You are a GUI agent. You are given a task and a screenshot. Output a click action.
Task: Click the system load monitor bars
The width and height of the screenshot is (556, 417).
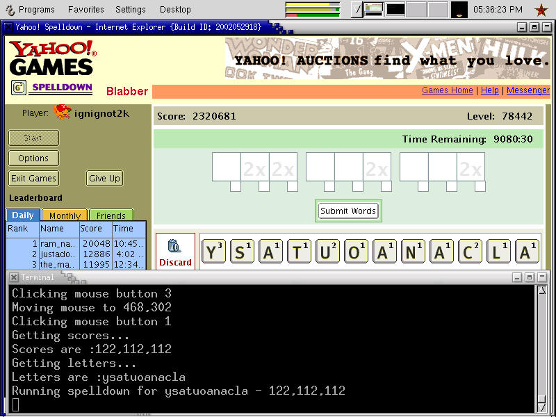[x=313, y=10]
